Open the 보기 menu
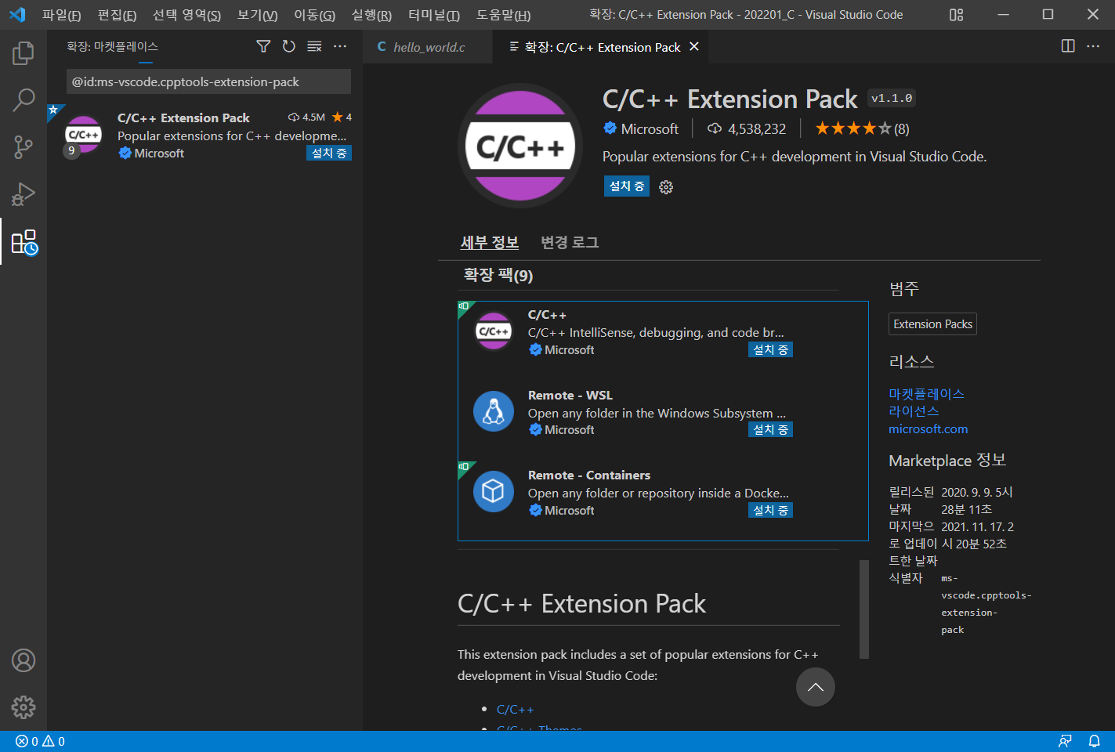Screen dimensions: 1115x752 (x=257, y=15)
